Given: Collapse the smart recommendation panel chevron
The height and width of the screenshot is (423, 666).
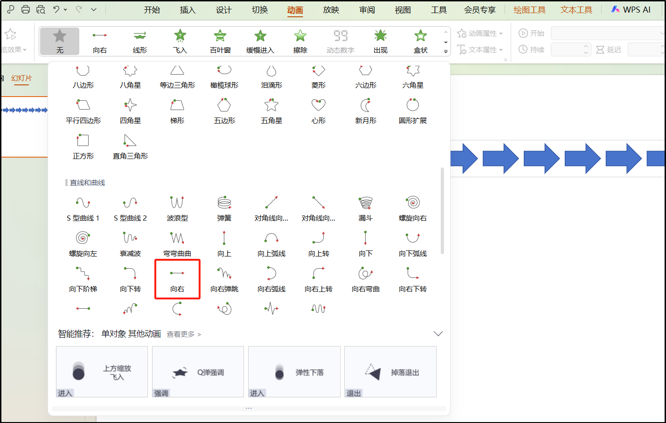Looking at the screenshot, I should 438,334.
